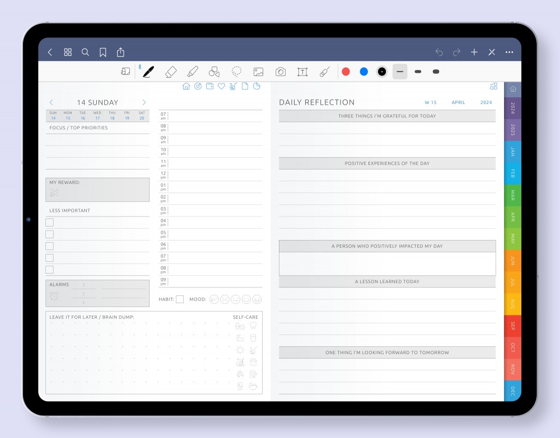Open the camera tool

tap(281, 72)
